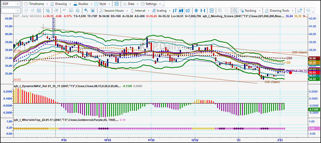321x143 pixels.
Task: Zoom out with the minus magnifier
Action: pos(227,11)
